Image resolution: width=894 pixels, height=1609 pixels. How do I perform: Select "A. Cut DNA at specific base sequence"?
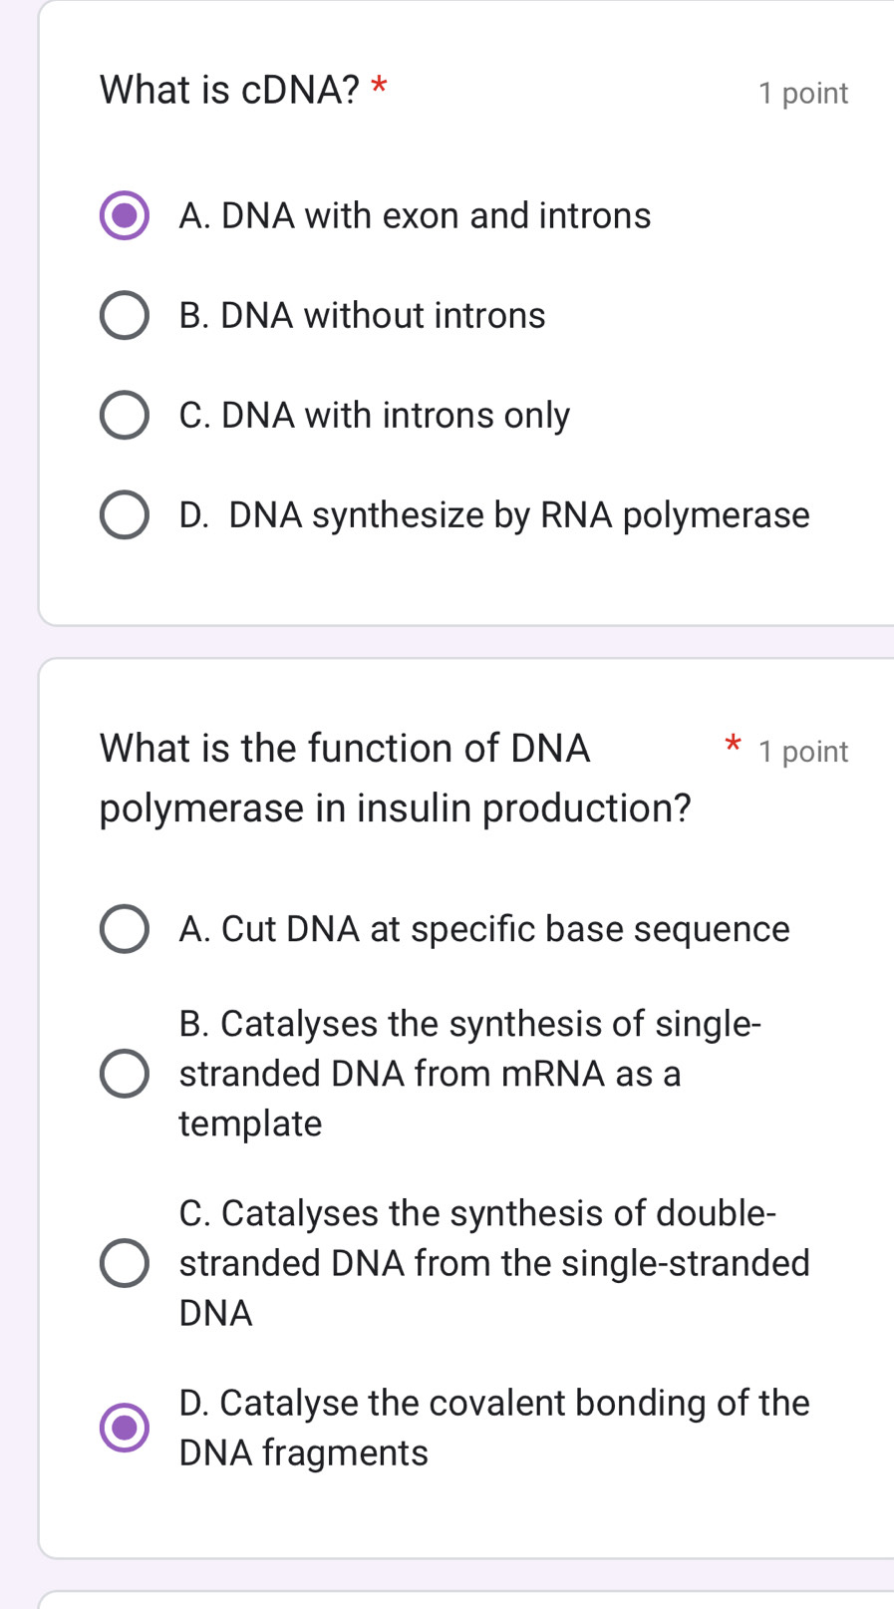pyautogui.click(x=124, y=929)
